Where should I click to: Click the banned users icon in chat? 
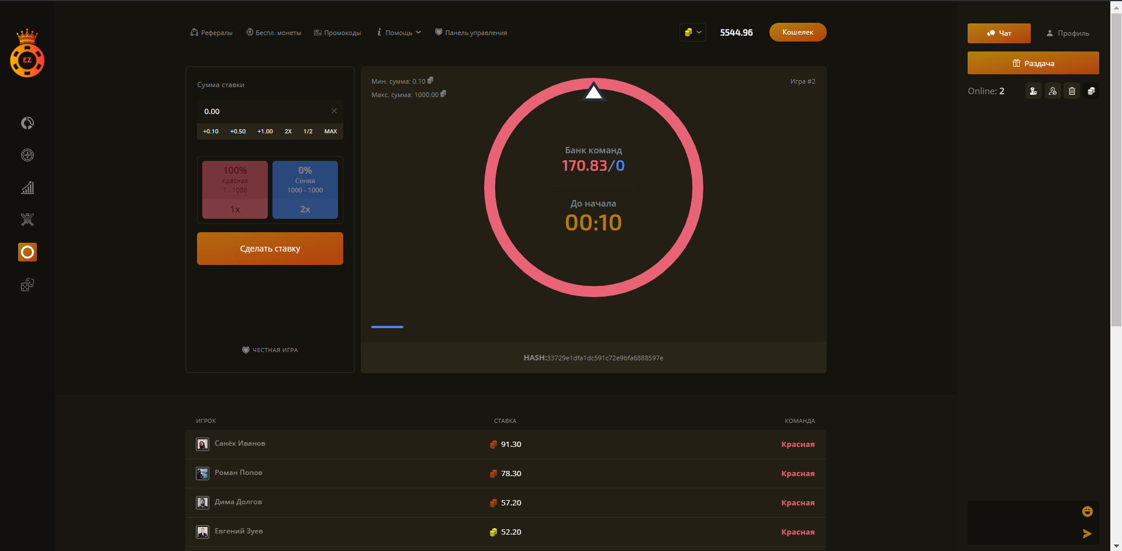click(1052, 91)
